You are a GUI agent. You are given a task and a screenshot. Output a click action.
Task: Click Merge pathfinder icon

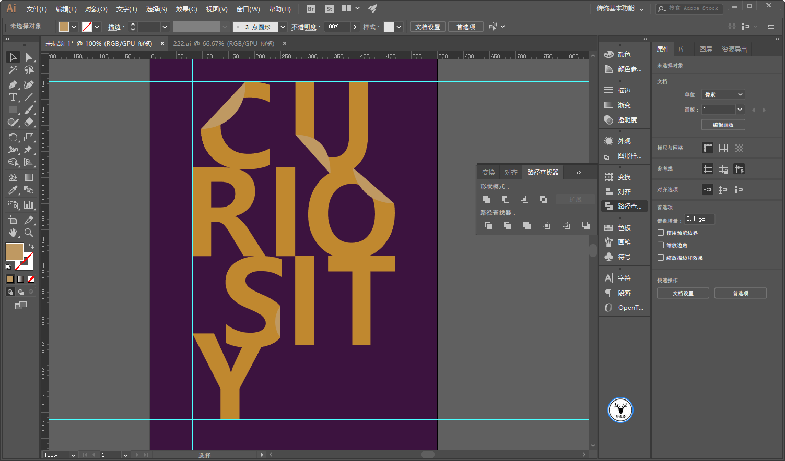pyautogui.click(x=527, y=225)
